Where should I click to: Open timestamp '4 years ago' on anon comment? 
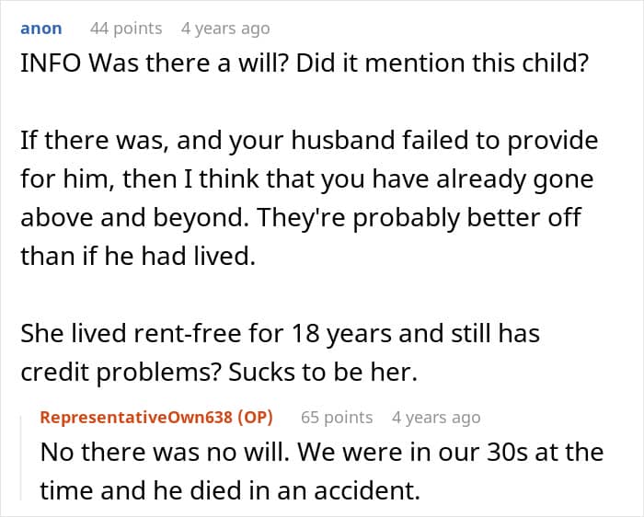pyautogui.click(x=225, y=29)
